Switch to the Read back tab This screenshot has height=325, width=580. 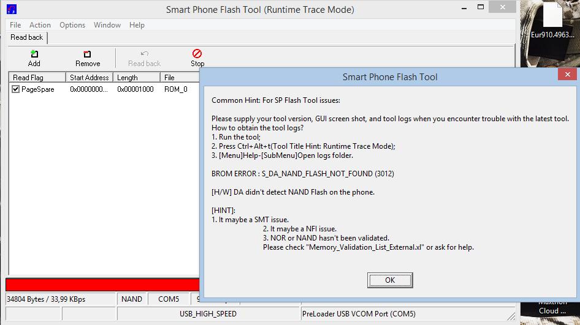coord(26,37)
